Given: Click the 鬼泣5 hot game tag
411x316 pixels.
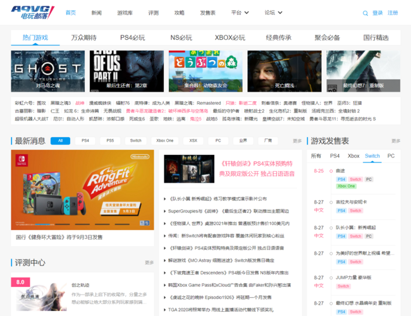Looking at the screenshot, I should tap(195, 119).
